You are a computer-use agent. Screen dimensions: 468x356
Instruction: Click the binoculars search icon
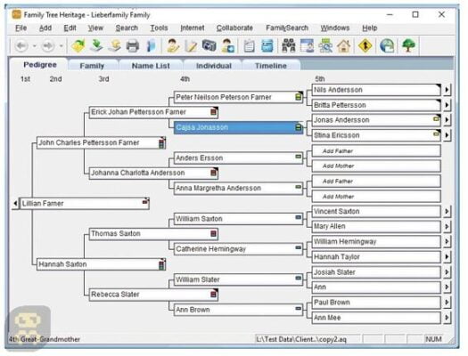pyautogui.click(x=288, y=46)
